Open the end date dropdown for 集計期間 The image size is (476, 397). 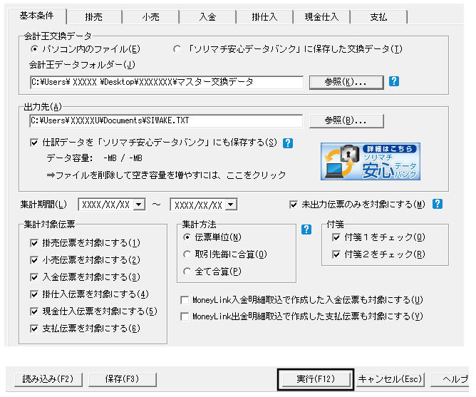point(230,205)
